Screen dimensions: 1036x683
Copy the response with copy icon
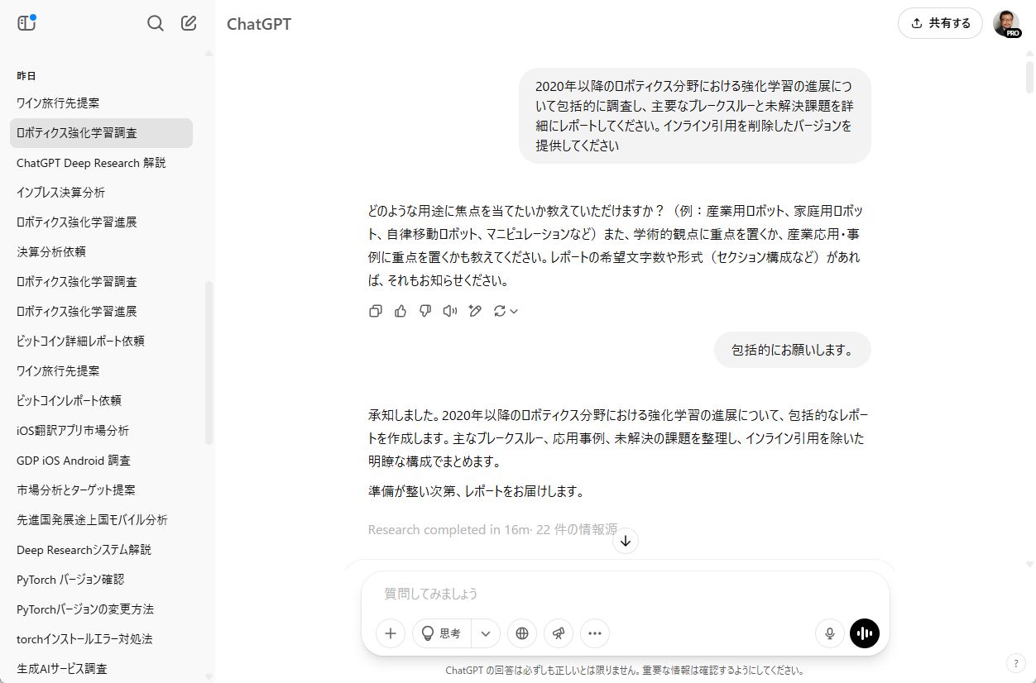376,311
